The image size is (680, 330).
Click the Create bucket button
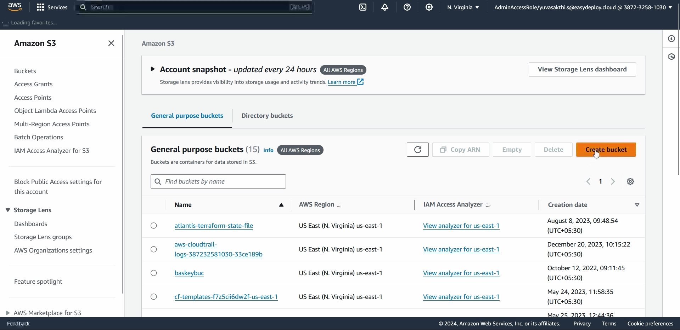coord(606,150)
